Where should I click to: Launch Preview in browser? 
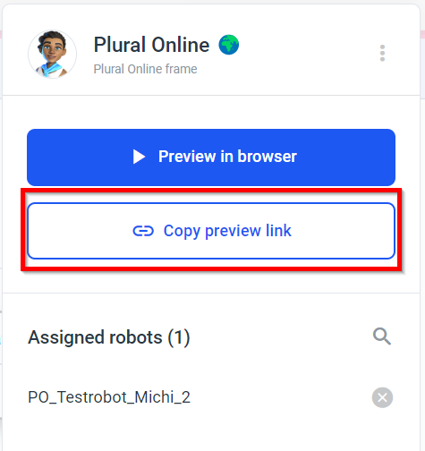tap(211, 157)
